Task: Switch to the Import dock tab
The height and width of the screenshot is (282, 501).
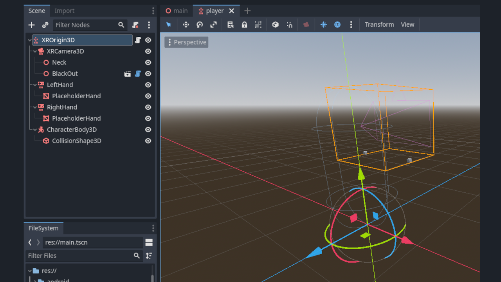Action: coord(64,11)
